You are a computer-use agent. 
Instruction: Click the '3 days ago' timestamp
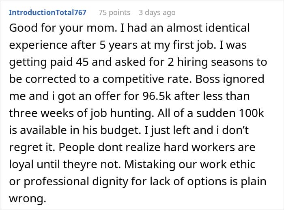(x=157, y=12)
